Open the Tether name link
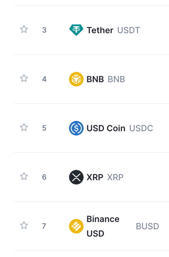 tap(100, 30)
